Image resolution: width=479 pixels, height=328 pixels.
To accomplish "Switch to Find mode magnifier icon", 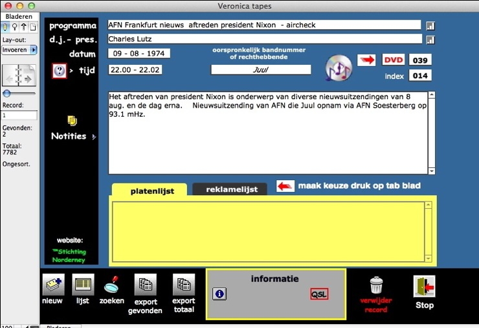I will [x=15, y=27].
